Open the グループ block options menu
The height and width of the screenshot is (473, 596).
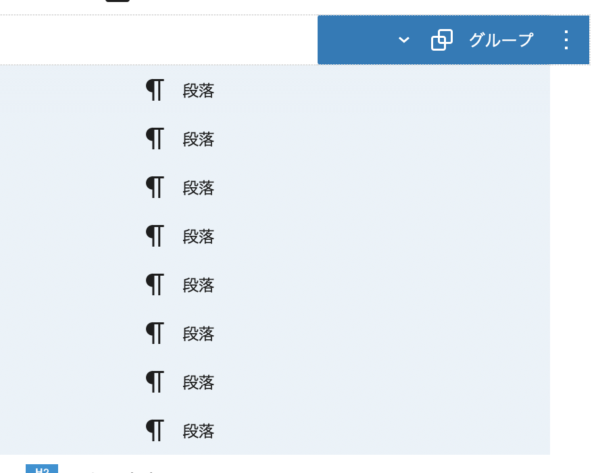(x=566, y=40)
